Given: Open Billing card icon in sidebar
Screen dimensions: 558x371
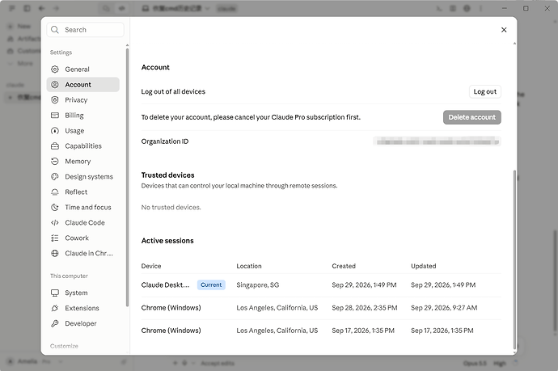Looking at the screenshot, I should click(x=55, y=116).
